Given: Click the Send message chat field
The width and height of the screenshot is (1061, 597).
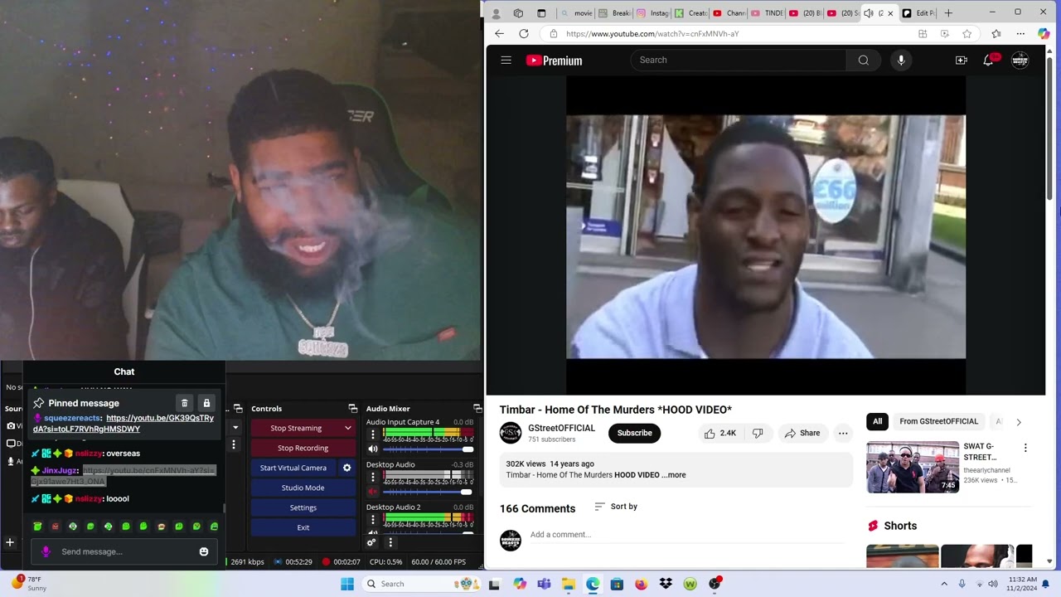Looking at the screenshot, I should coord(124,551).
